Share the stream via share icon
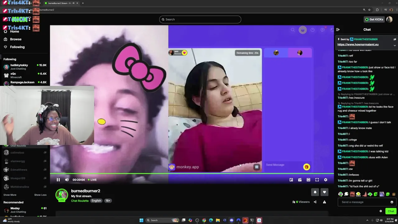The height and width of the screenshot is (224, 398). pos(315,202)
